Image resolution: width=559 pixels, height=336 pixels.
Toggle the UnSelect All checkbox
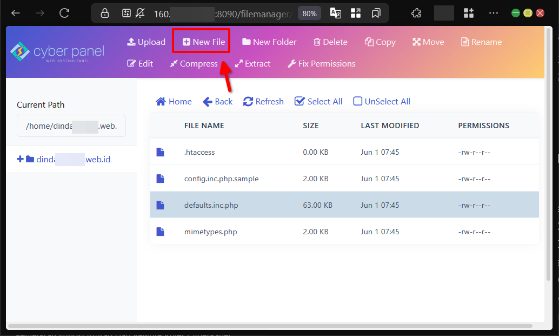(x=357, y=101)
